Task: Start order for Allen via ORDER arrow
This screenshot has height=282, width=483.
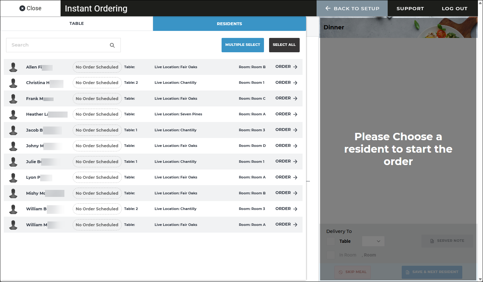Action: click(286, 67)
